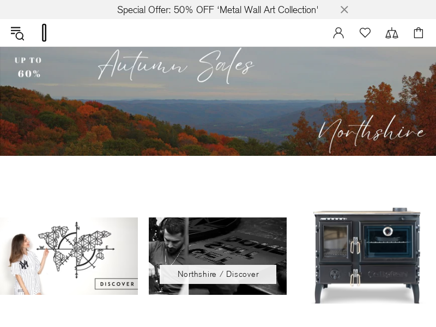Open the menu search icon
Viewport: 436px width, 327px height.
tap(17, 33)
